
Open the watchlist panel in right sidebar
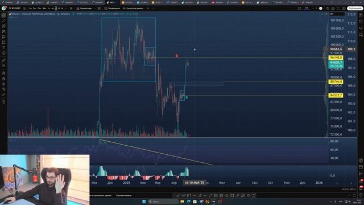(x=361, y=15)
